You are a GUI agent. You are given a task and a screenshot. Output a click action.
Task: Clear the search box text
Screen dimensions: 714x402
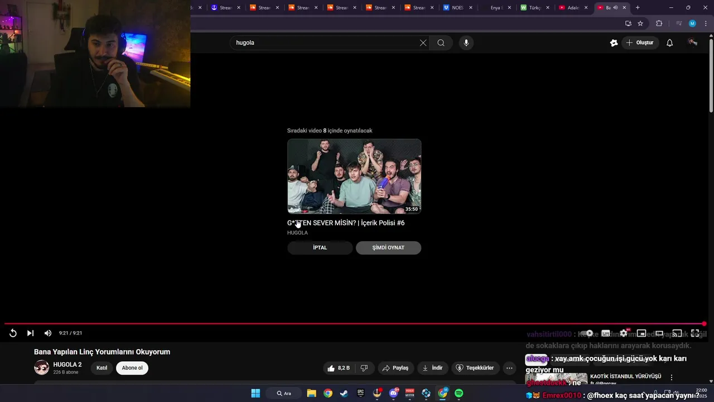(x=423, y=43)
